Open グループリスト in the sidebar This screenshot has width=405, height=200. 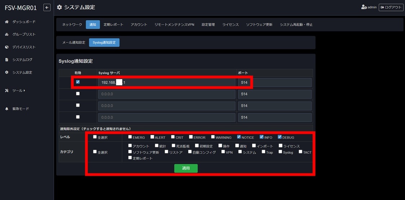[24, 35]
